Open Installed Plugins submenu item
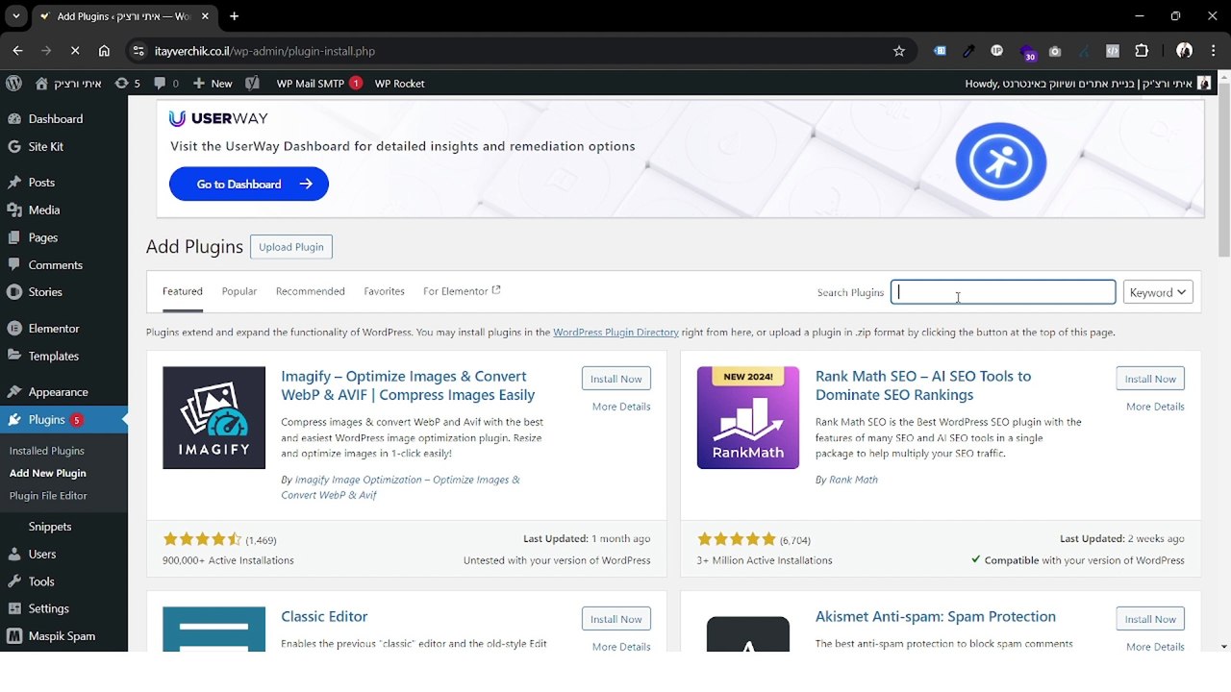This screenshot has width=1231, height=692. [x=47, y=451]
